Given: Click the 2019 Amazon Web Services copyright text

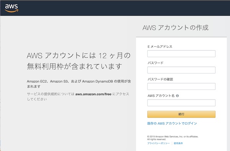Looking at the screenshot, I should point(172,138).
